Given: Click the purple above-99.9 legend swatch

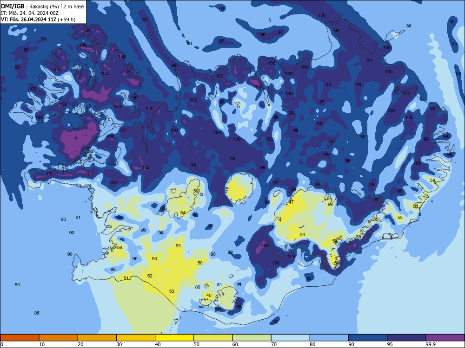Looking at the screenshot, I should 445,338.
